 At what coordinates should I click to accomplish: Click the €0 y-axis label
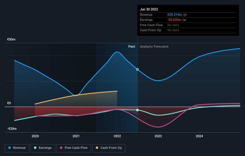[x=9, y=103]
